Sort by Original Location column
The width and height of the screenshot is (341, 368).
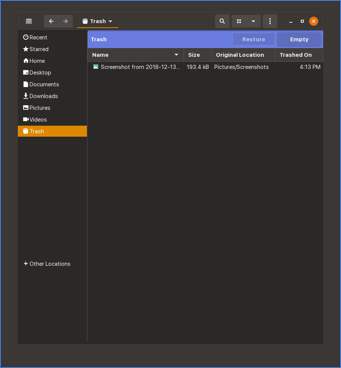point(243,55)
